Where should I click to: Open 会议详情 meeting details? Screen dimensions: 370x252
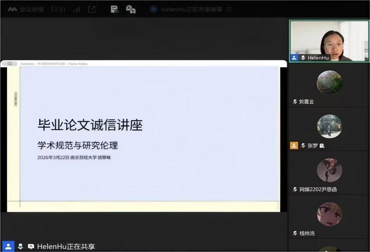(x=32, y=9)
